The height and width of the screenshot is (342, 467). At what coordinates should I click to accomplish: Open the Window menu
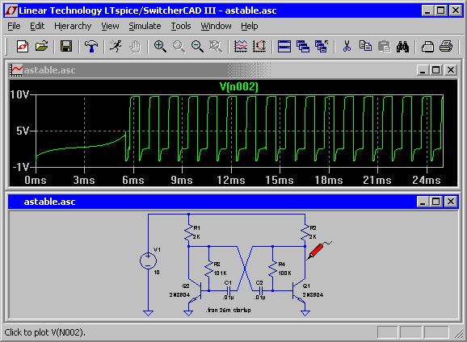coord(216,26)
